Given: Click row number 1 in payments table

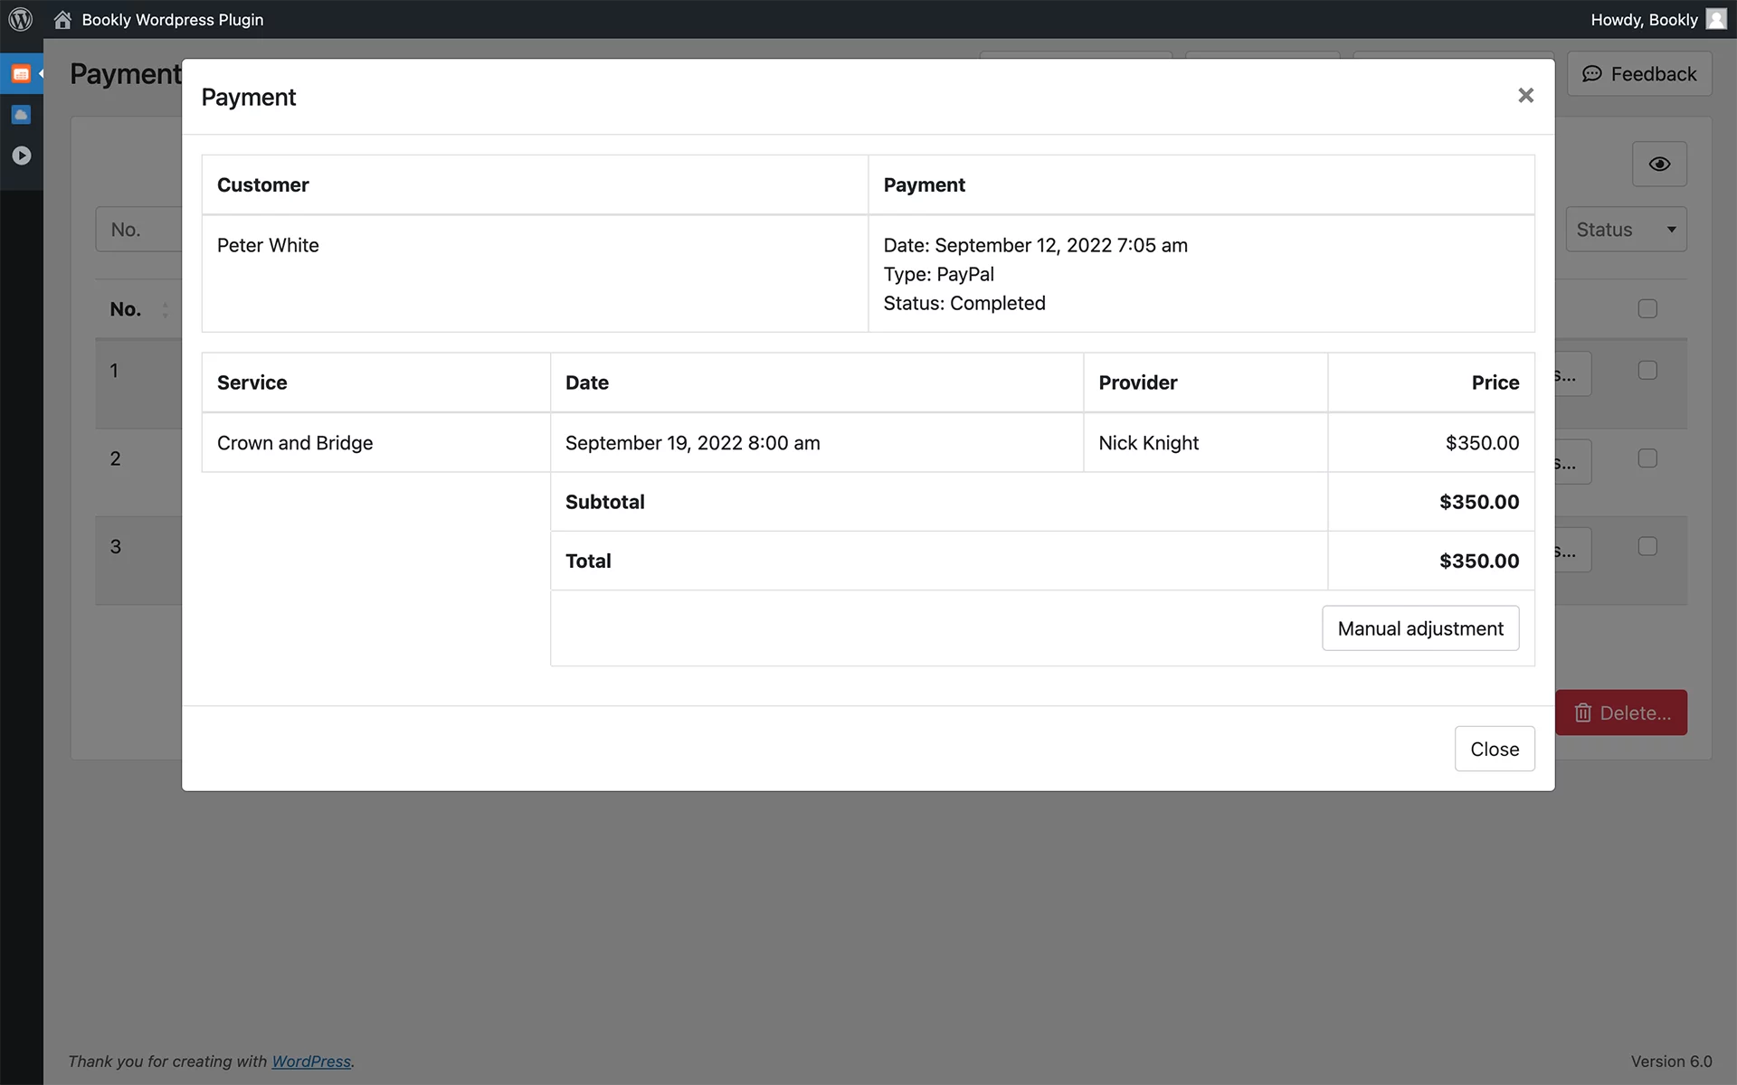Looking at the screenshot, I should point(114,371).
